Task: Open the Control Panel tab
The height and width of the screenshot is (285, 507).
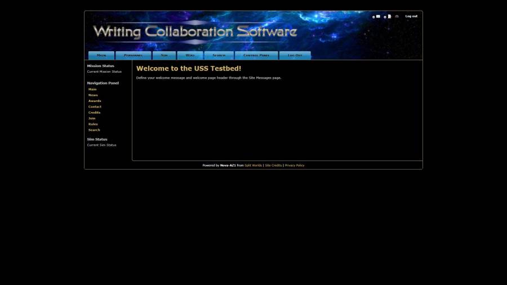Action: (256, 55)
